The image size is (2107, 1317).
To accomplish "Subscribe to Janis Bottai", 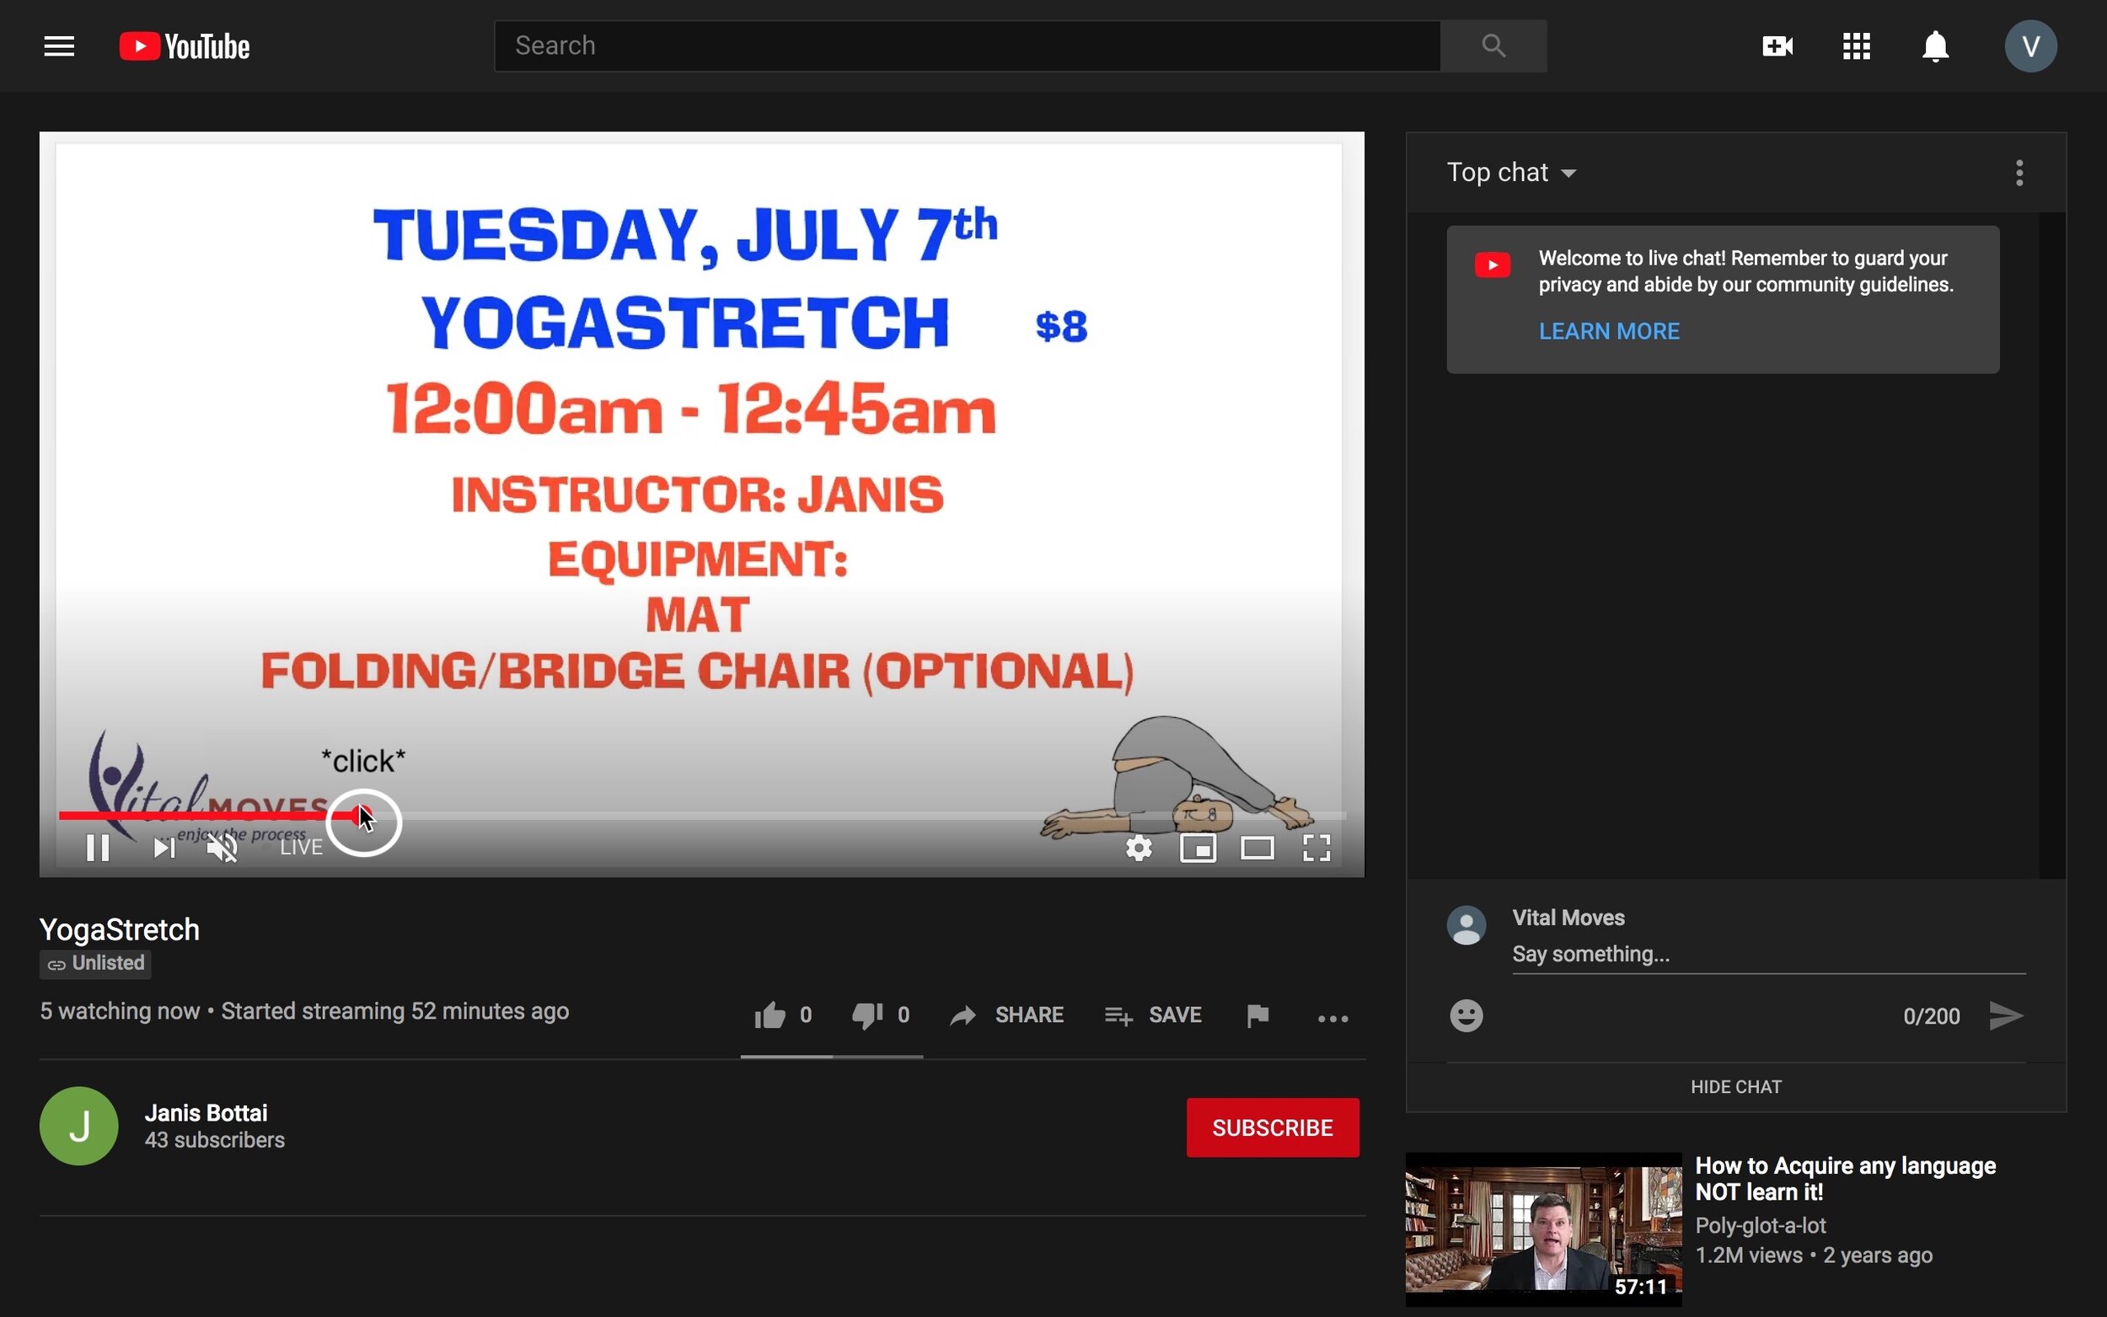I will (1272, 1127).
